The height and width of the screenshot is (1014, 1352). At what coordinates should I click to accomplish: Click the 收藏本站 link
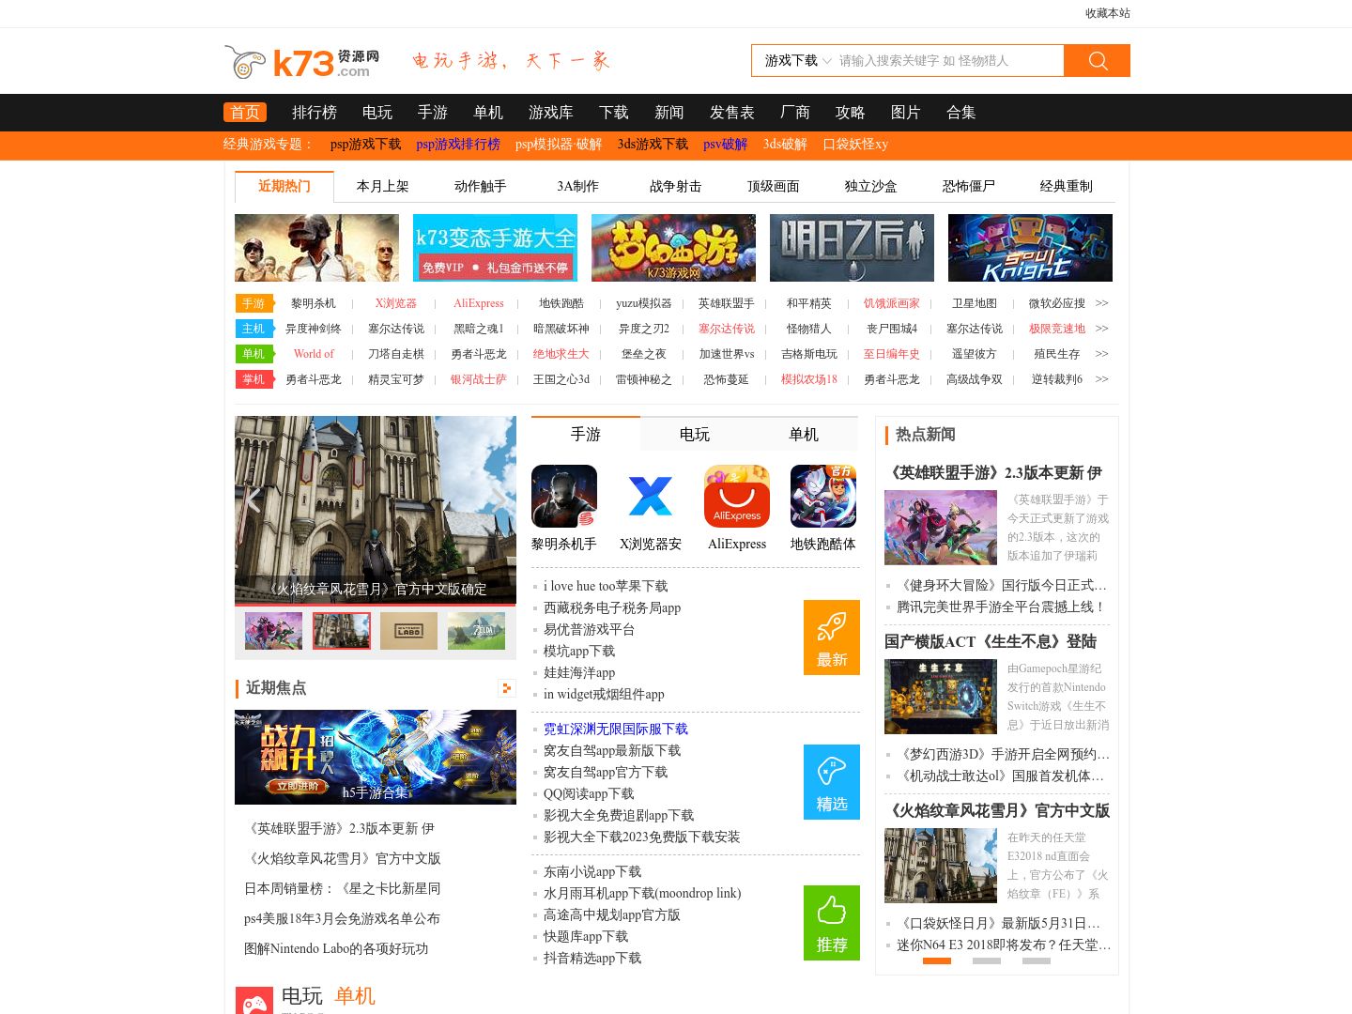[1108, 13]
